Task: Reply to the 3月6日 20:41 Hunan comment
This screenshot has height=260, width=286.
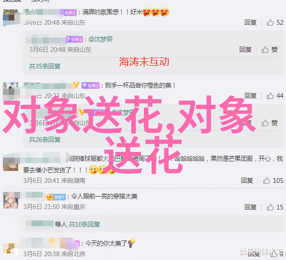Action: (x=247, y=180)
